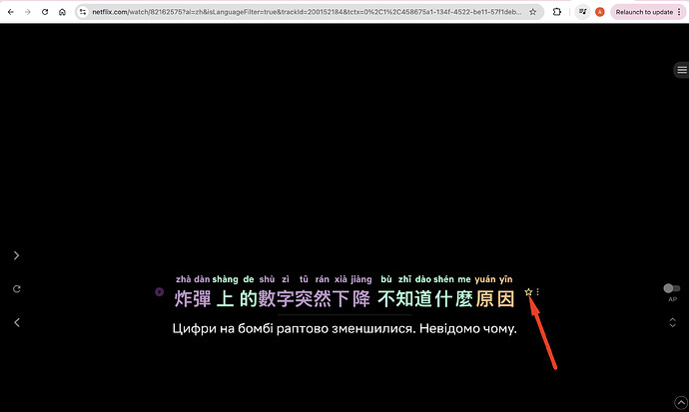Image resolution: width=689 pixels, height=412 pixels.
Task: Skip to next subtitle with right chevron
Action: tap(16, 255)
